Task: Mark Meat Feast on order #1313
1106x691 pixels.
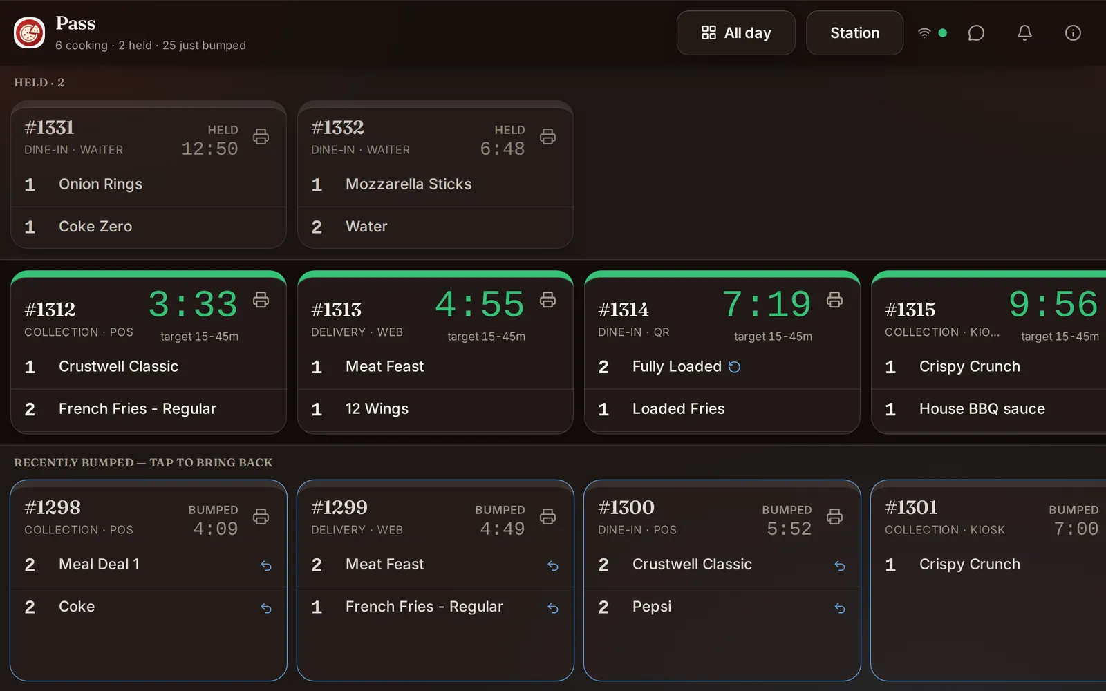Action: (435, 367)
